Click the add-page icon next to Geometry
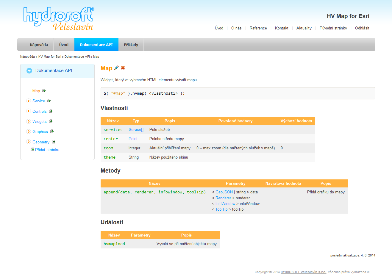 (x=54, y=142)
